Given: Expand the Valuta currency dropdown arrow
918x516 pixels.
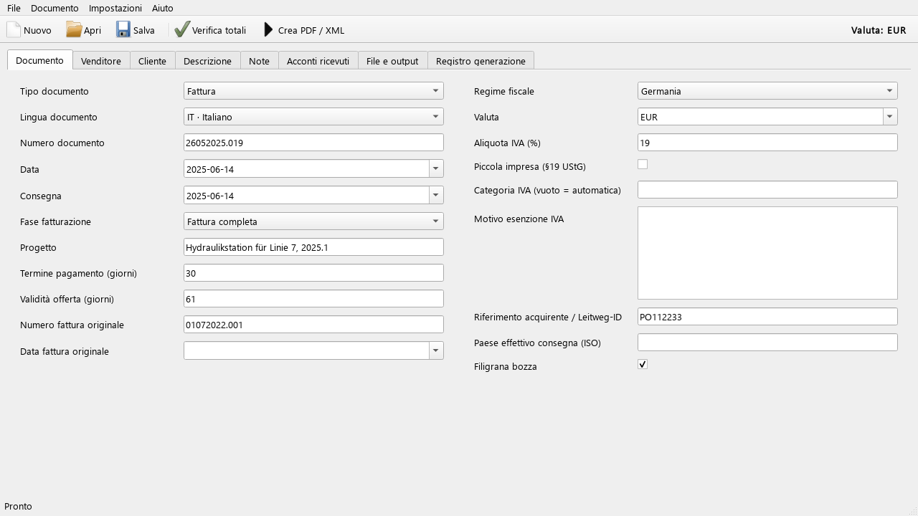Looking at the screenshot, I should point(890,117).
